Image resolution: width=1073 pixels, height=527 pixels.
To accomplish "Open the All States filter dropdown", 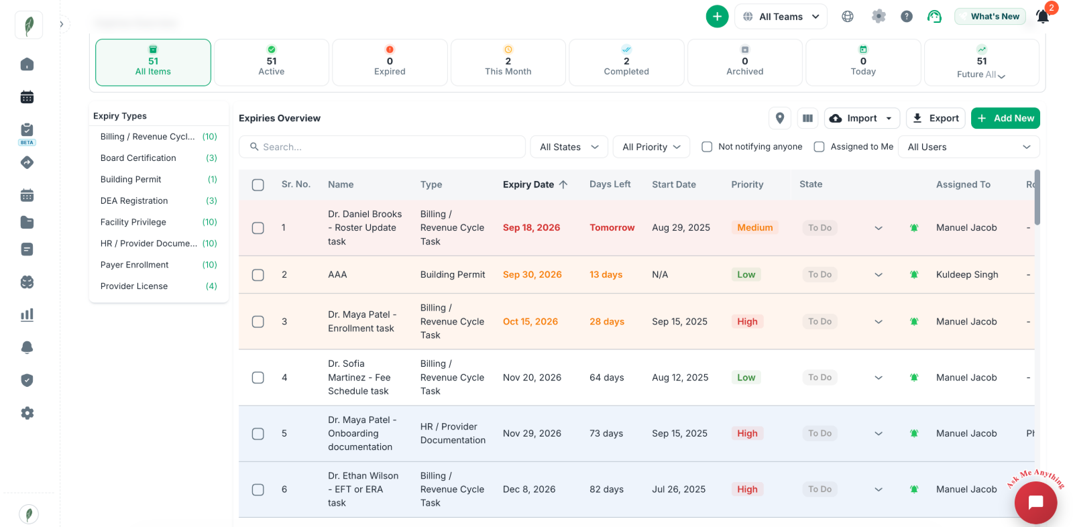I will click(569, 147).
